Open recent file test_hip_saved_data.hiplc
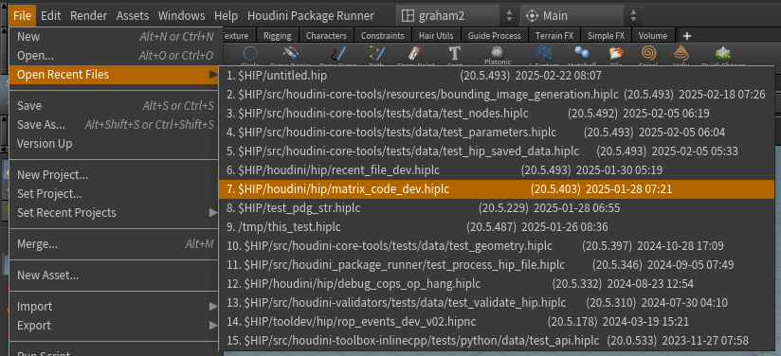 [x=497, y=151]
